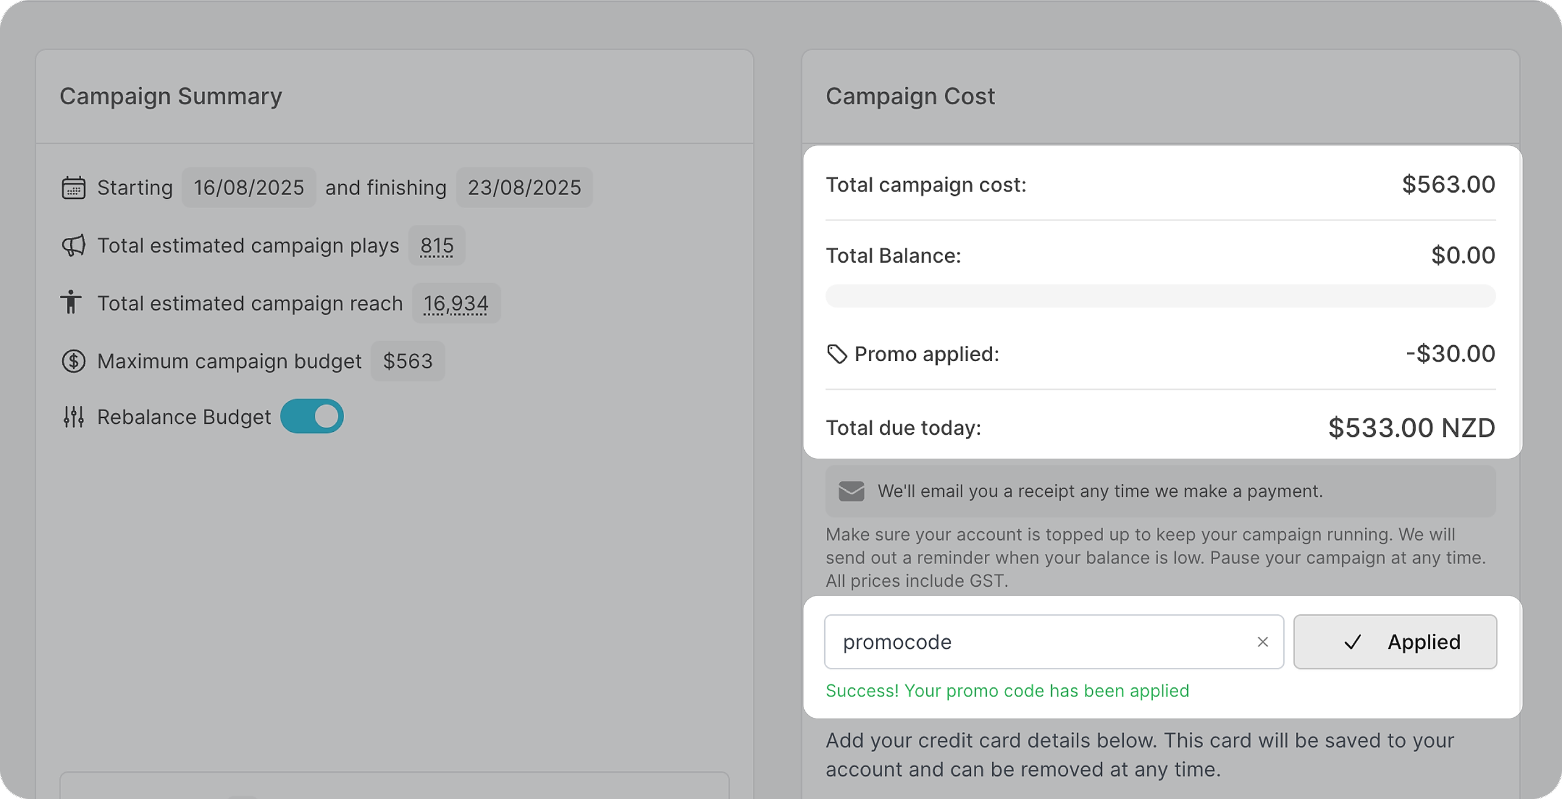Click the Total due today amount
The height and width of the screenshot is (799, 1562).
[x=1411, y=428]
